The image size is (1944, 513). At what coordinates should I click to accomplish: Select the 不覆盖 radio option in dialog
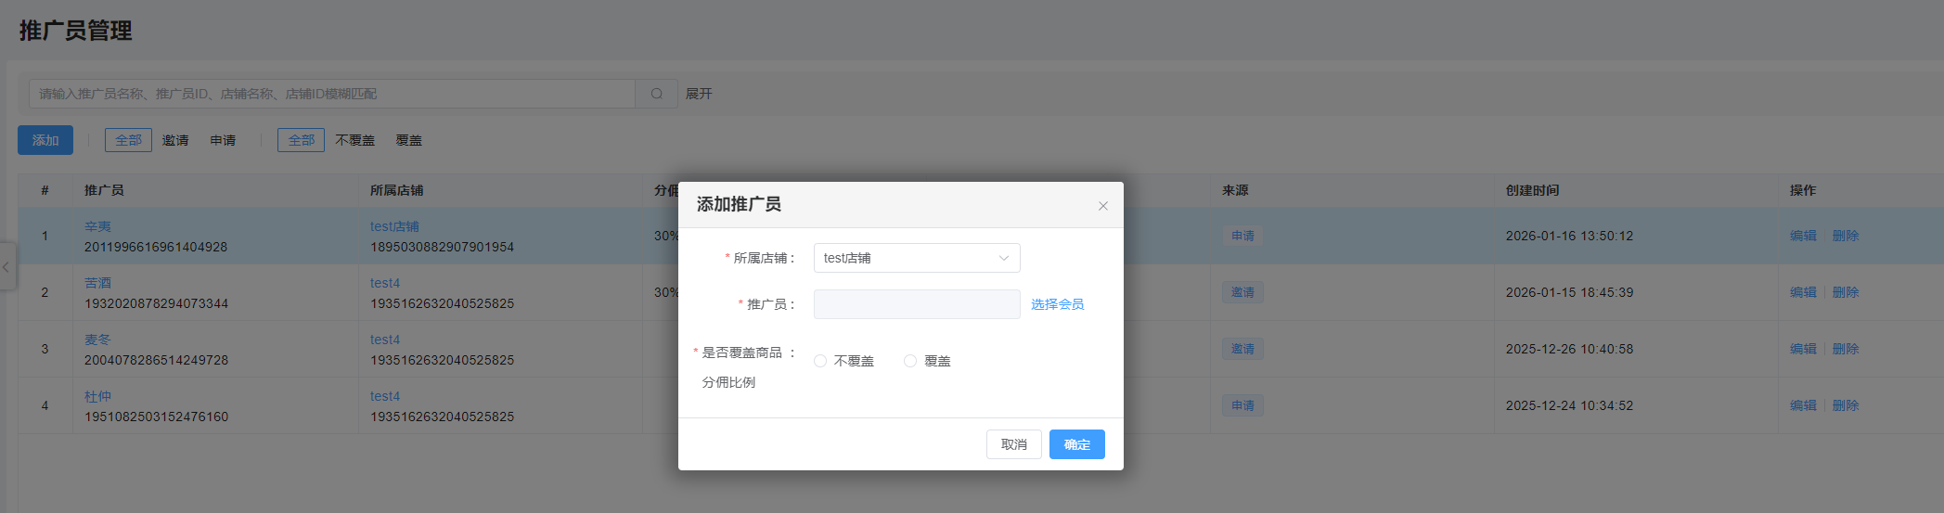844,361
